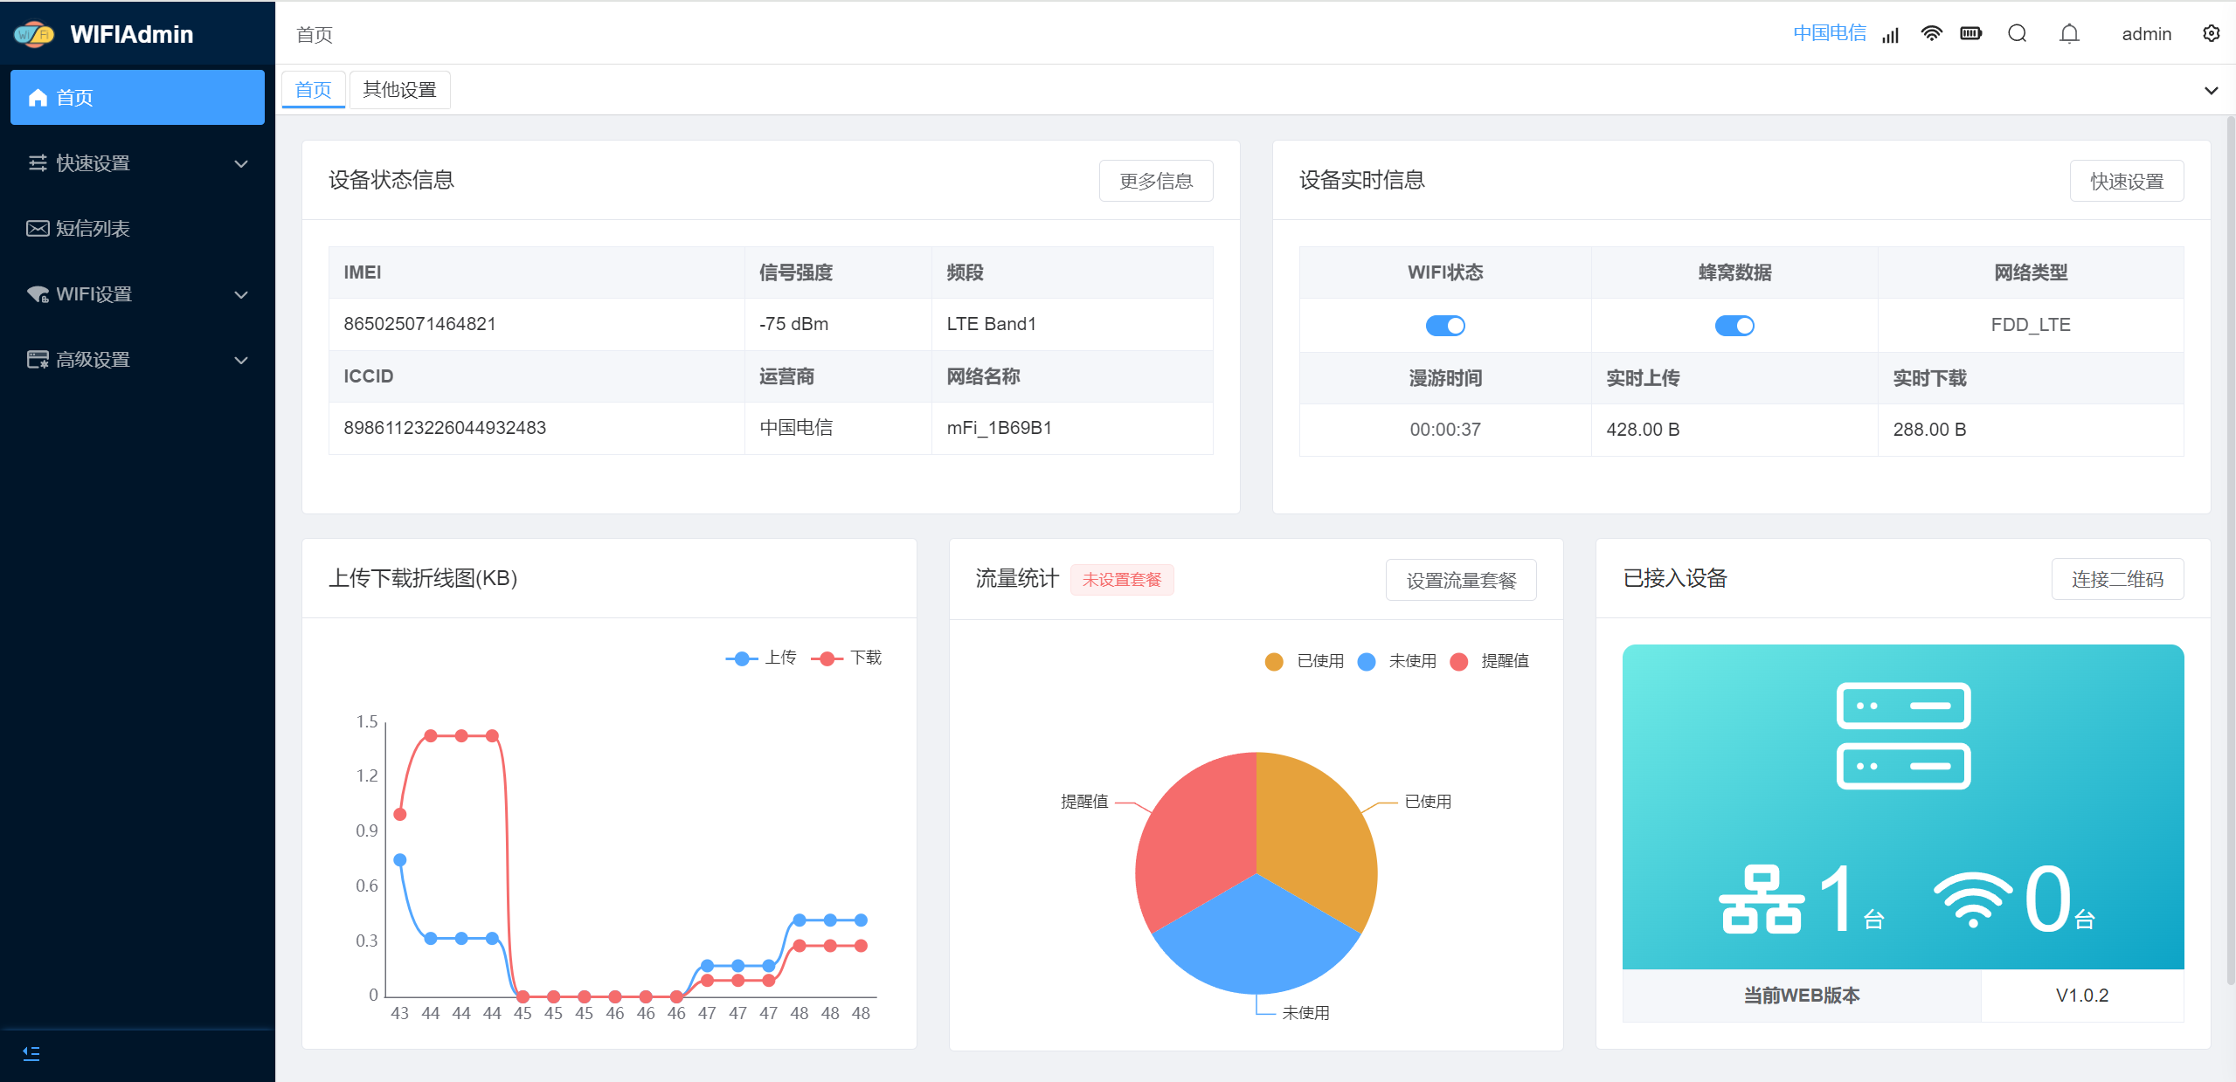Click the advanced settings icon beside 高级设置
Viewport: 2236px width, 1082px height.
pos(38,360)
